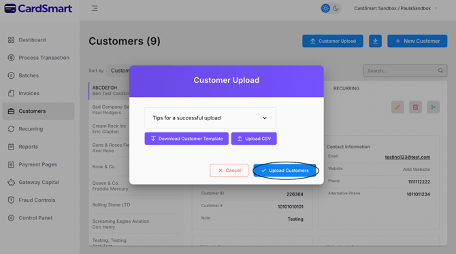The image size is (456, 254).
Task: Open Dashboard in the sidebar
Action: [38, 40]
